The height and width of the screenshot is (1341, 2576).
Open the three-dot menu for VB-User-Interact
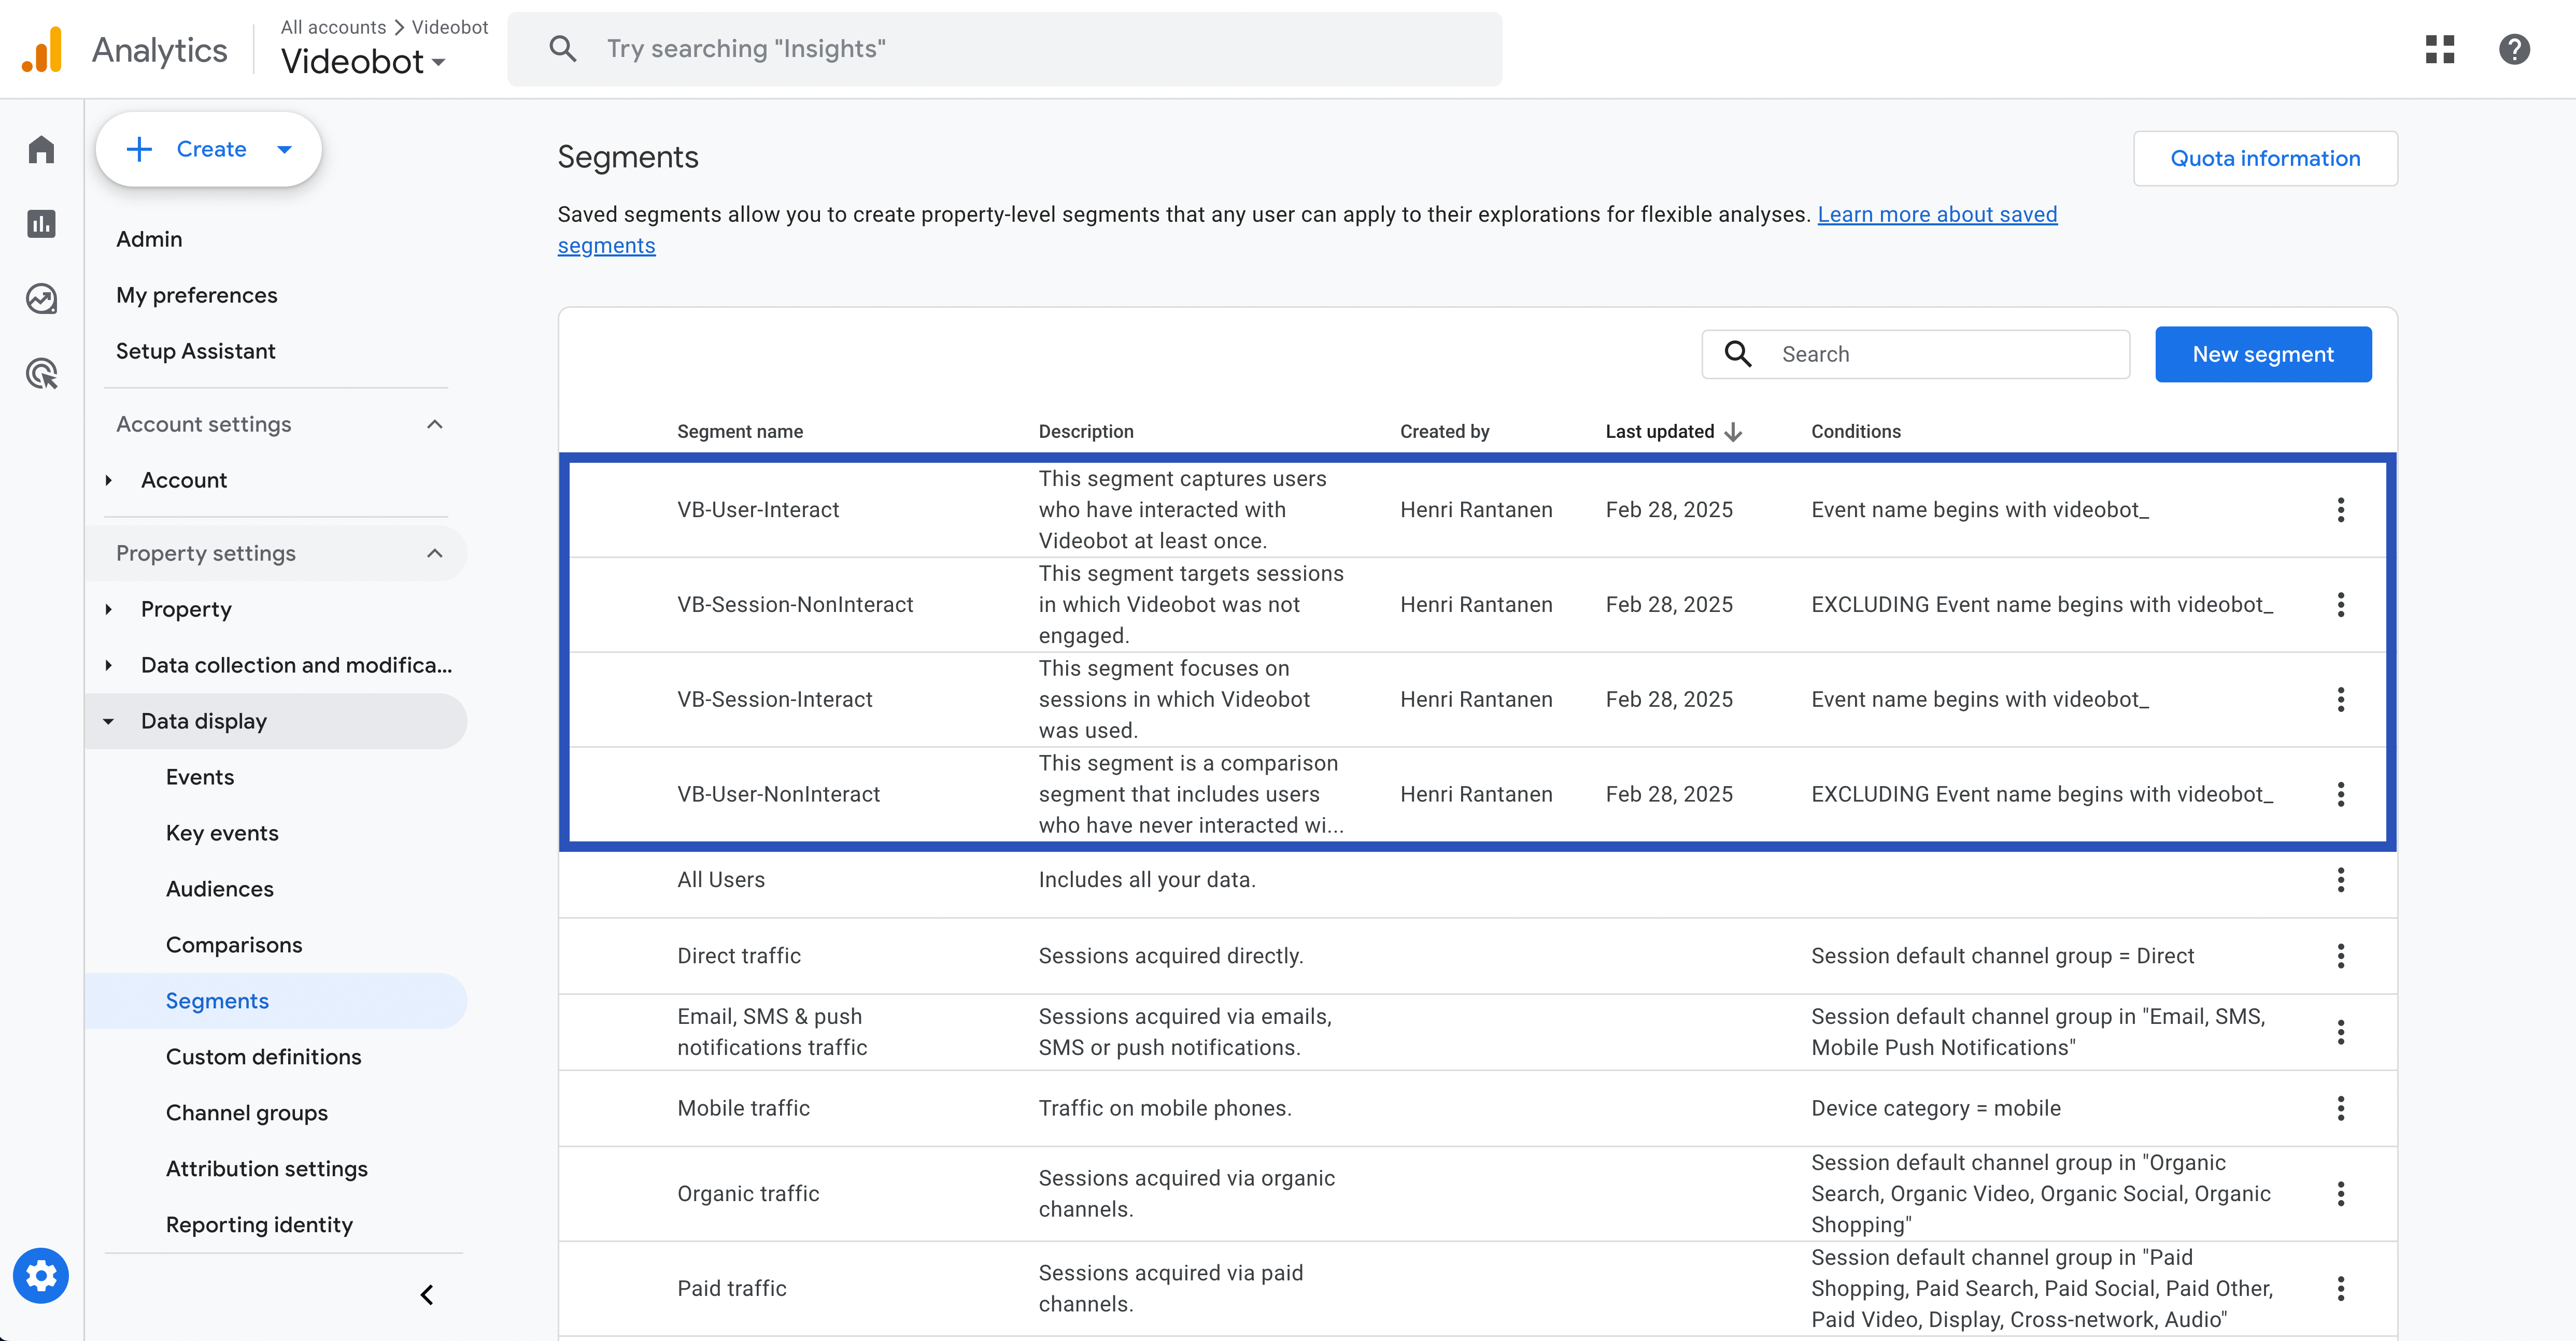2340,510
